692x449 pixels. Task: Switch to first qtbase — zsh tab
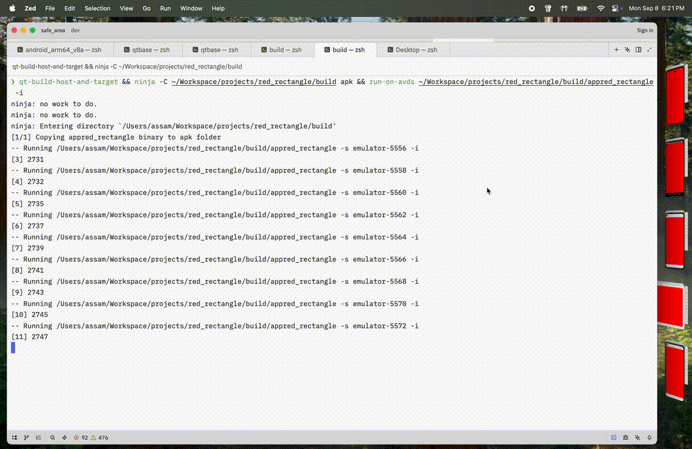(147, 50)
